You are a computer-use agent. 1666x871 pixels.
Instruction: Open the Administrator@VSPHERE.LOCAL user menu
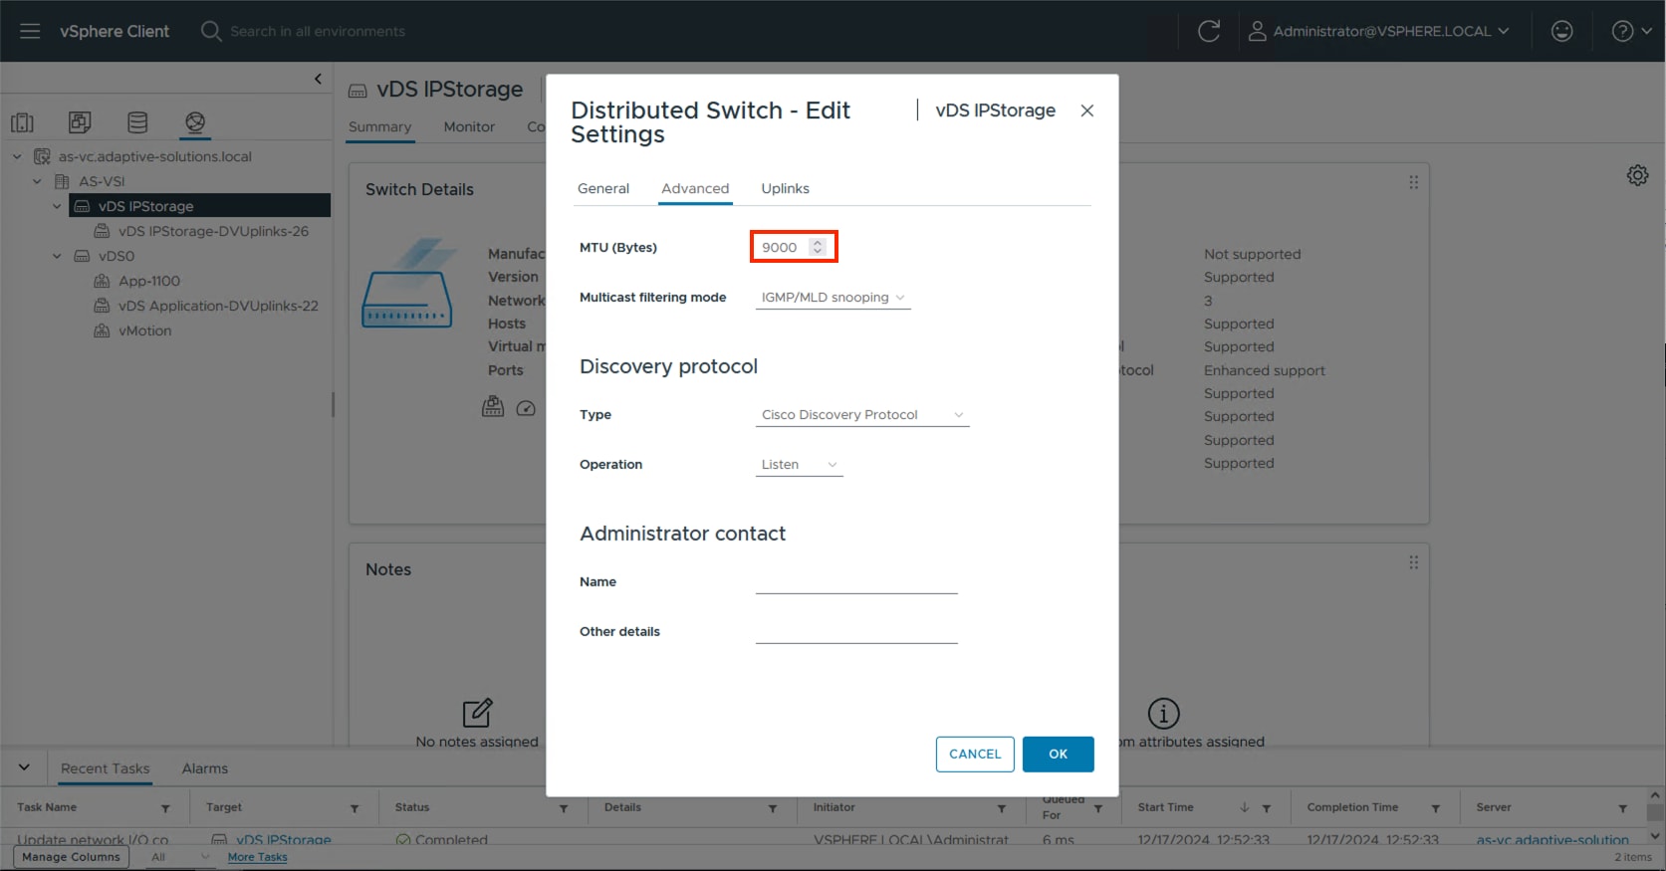tap(1379, 31)
